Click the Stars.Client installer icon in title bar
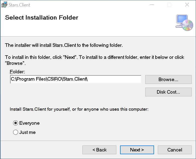196x159 pixels. [4, 5]
